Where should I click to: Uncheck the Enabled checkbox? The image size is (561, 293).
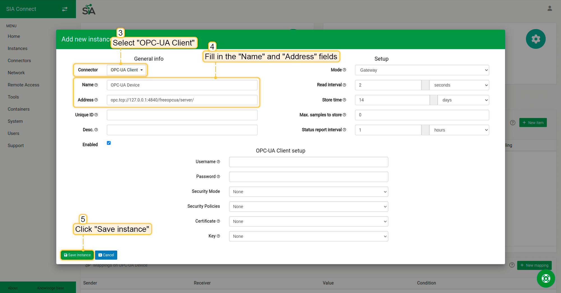(109, 143)
